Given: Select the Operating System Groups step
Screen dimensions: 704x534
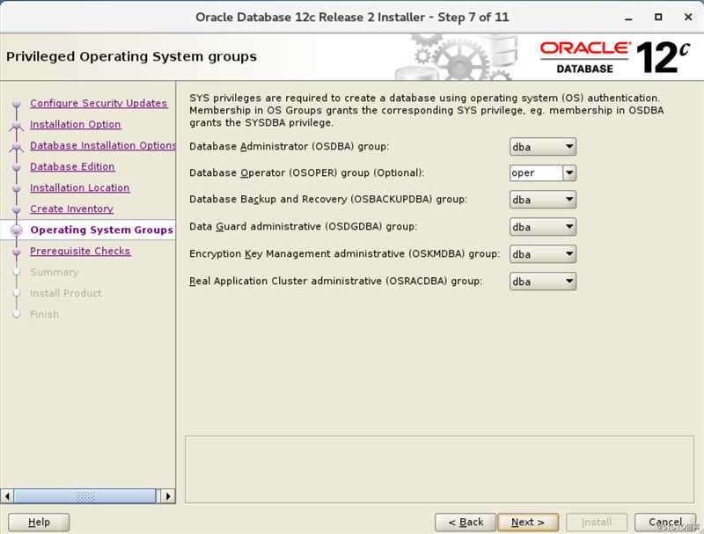Looking at the screenshot, I should pyautogui.click(x=101, y=230).
